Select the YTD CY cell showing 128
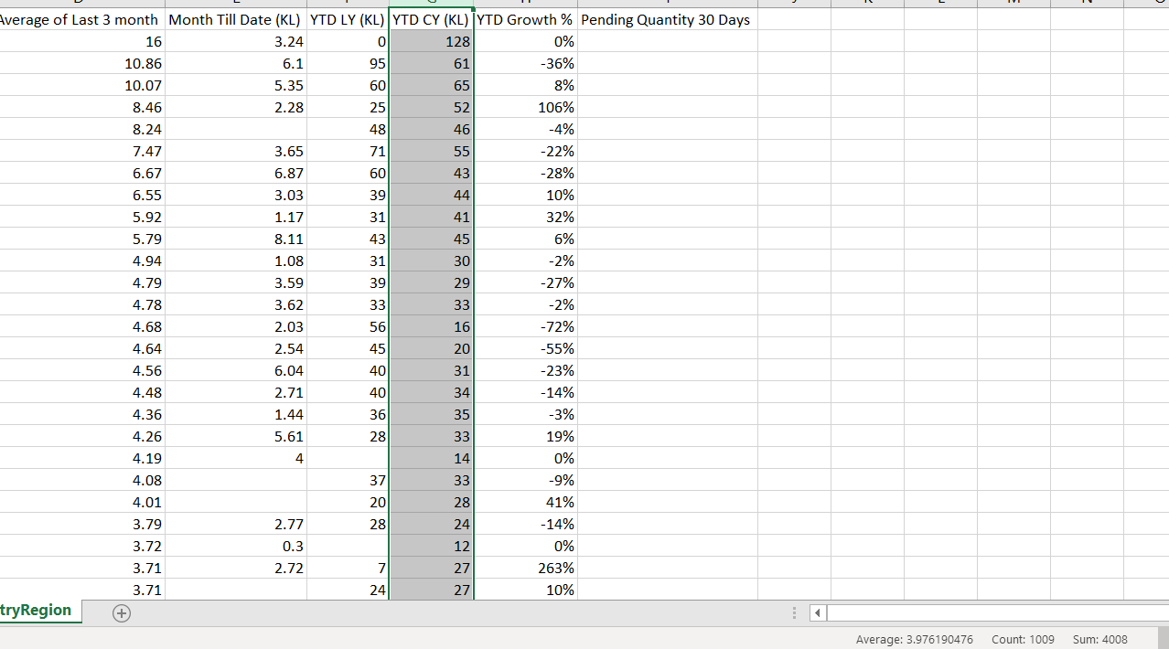The height and width of the screenshot is (649, 1169). [x=431, y=41]
